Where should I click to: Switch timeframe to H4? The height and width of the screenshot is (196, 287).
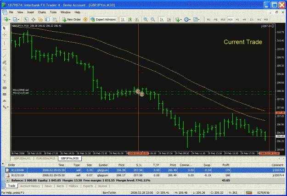pos(244,19)
